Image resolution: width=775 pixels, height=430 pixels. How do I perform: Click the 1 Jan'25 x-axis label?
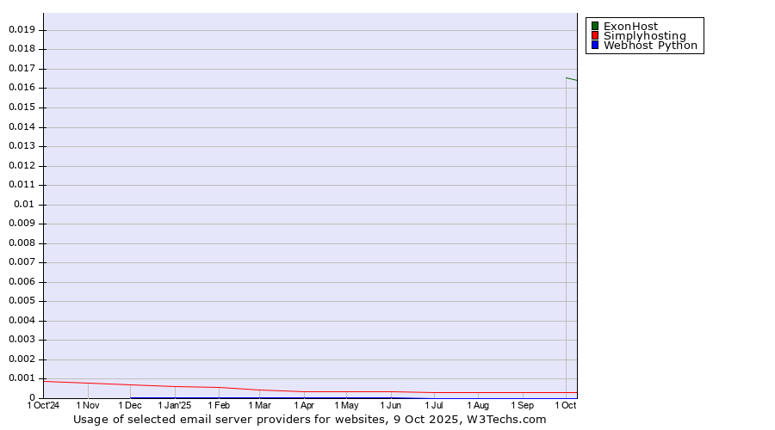pyautogui.click(x=175, y=405)
